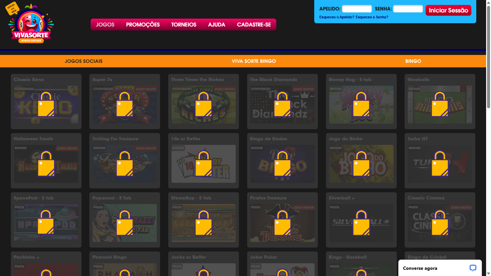Click the SENHA input field
This screenshot has height=276, width=491.
pos(408,9)
